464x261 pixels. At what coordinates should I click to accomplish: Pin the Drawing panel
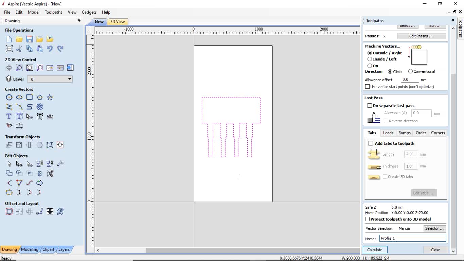tap(79, 21)
